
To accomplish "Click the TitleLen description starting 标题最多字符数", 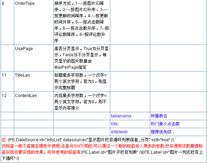I will point(80,81).
